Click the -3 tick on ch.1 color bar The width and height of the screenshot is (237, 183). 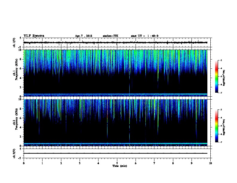[221, 60]
